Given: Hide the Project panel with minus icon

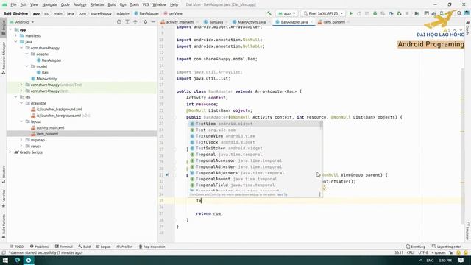Looking at the screenshot, I should coord(153,22).
